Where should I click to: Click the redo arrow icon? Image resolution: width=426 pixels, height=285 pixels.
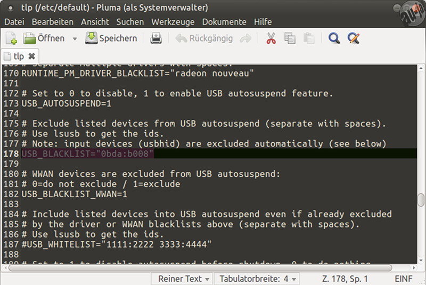pyautogui.click(x=245, y=38)
